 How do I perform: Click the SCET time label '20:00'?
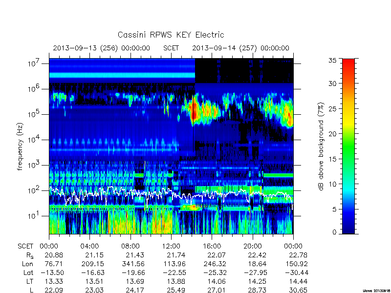(253, 246)
